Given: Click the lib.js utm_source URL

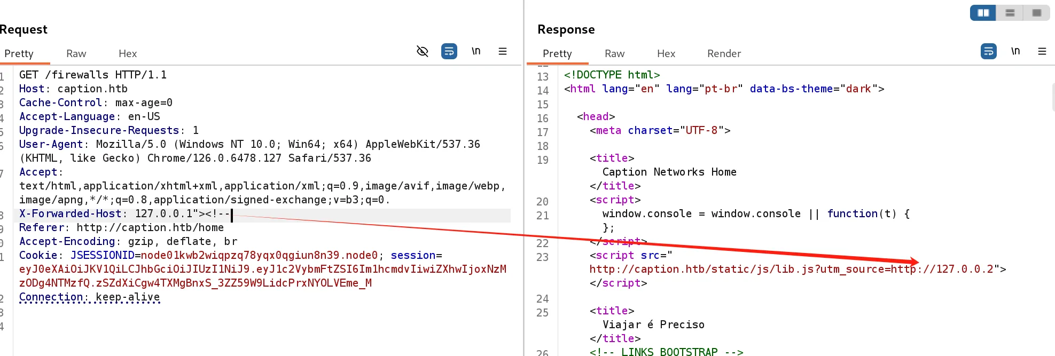Looking at the screenshot, I should tap(791, 269).
